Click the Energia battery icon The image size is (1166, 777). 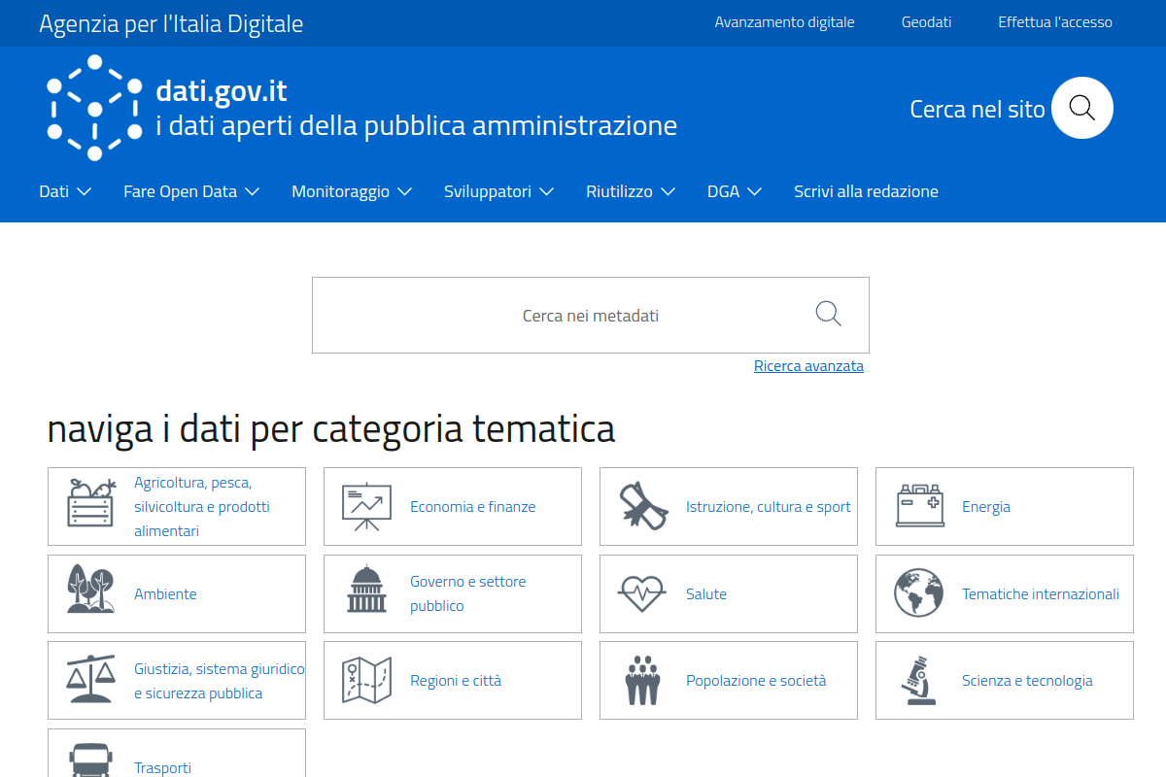(919, 506)
